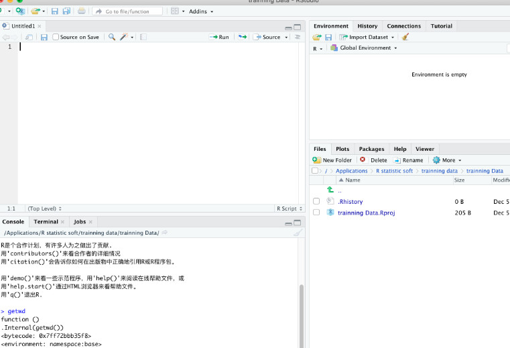Clear environment objects with broom icon
510x348 pixels.
(x=405, y=37)
